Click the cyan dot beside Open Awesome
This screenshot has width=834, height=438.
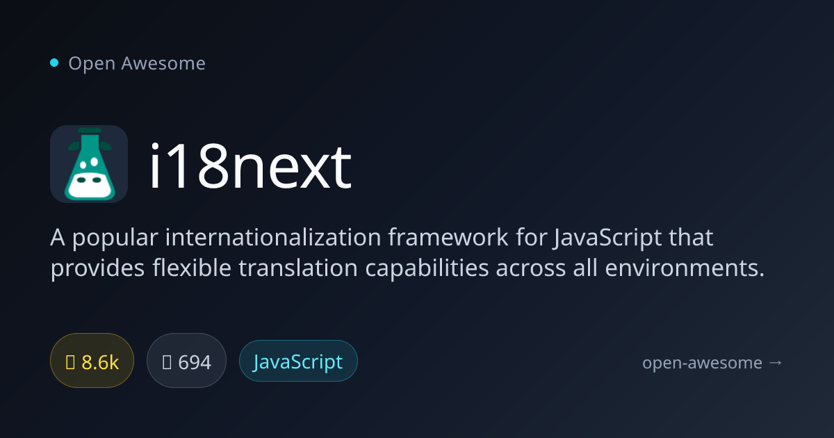54,63
